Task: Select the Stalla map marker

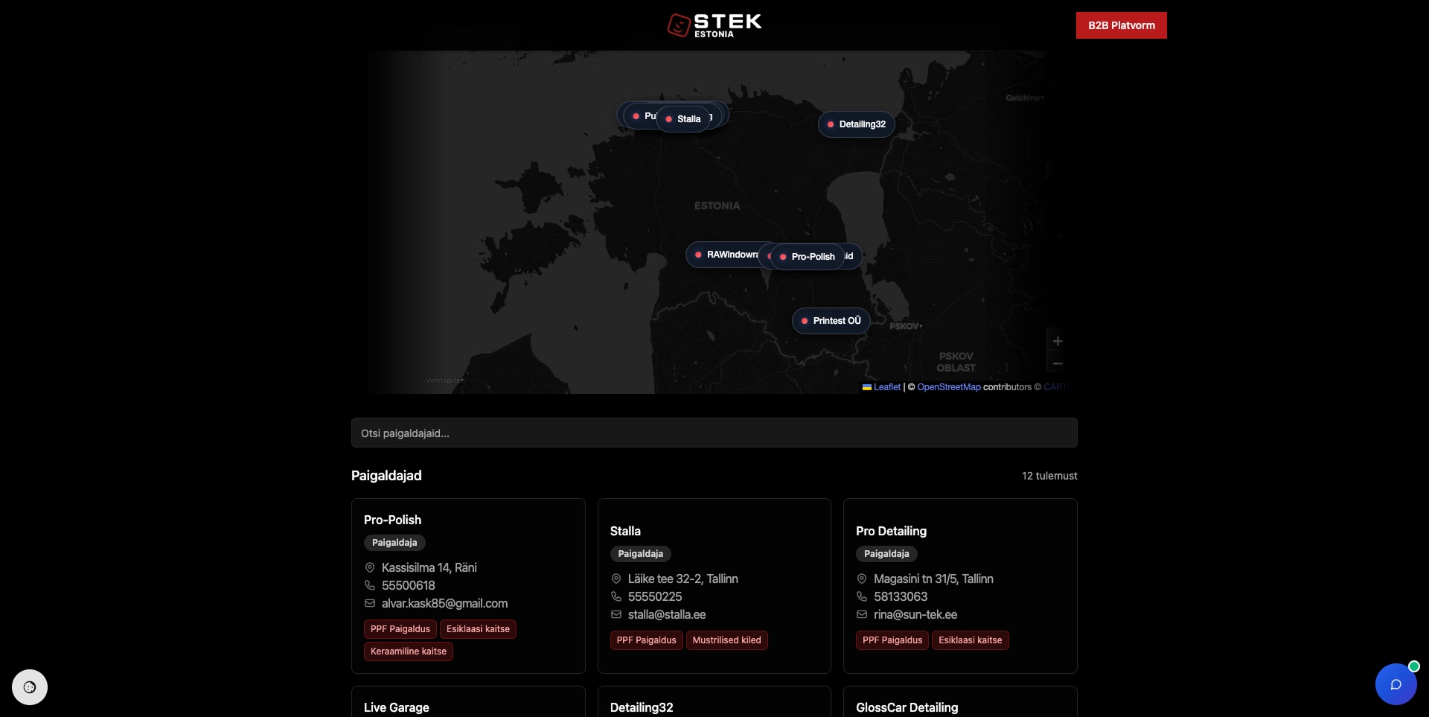Action: 682,119
